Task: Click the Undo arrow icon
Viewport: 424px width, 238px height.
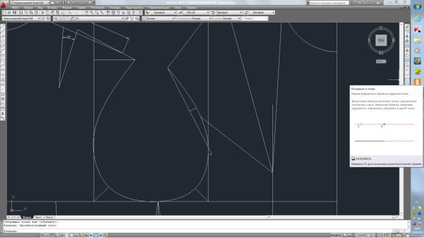Action: (70, 13)
